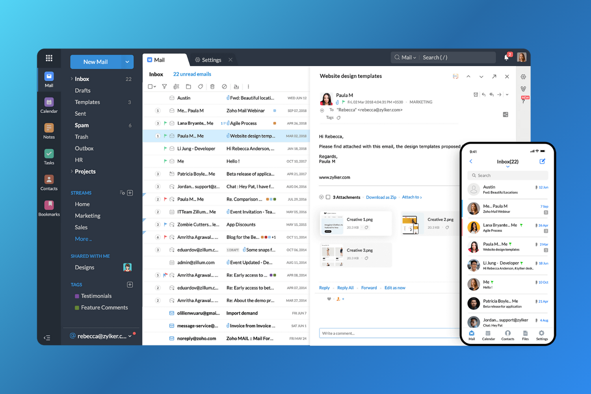Click the Reply All link below email
The width and height of the screenshot is (591, 394).
[346, 288]
